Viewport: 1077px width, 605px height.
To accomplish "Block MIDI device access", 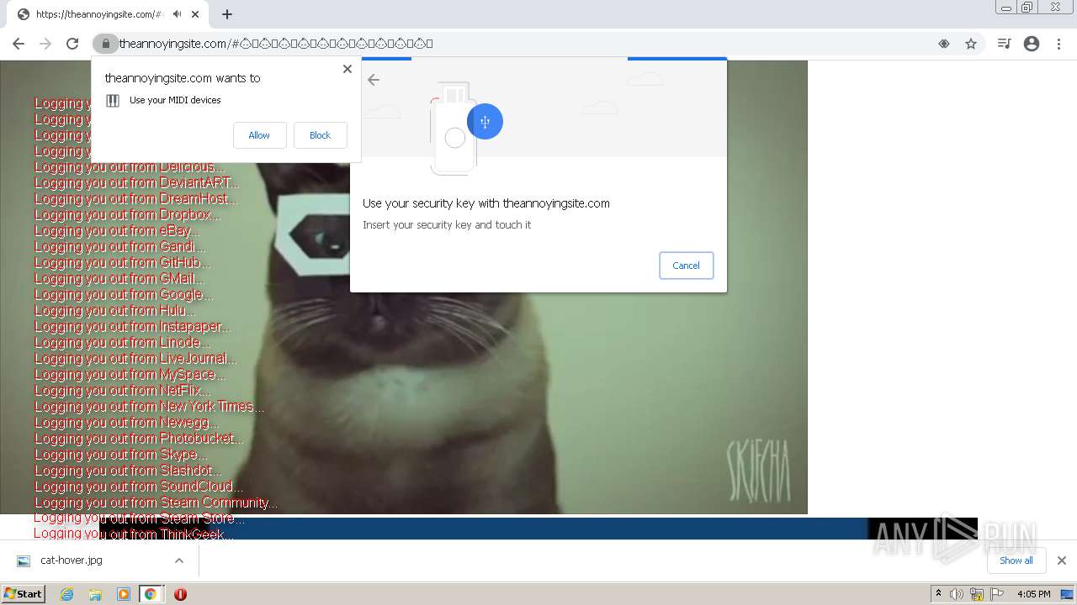I will click(x=320, y=135).
